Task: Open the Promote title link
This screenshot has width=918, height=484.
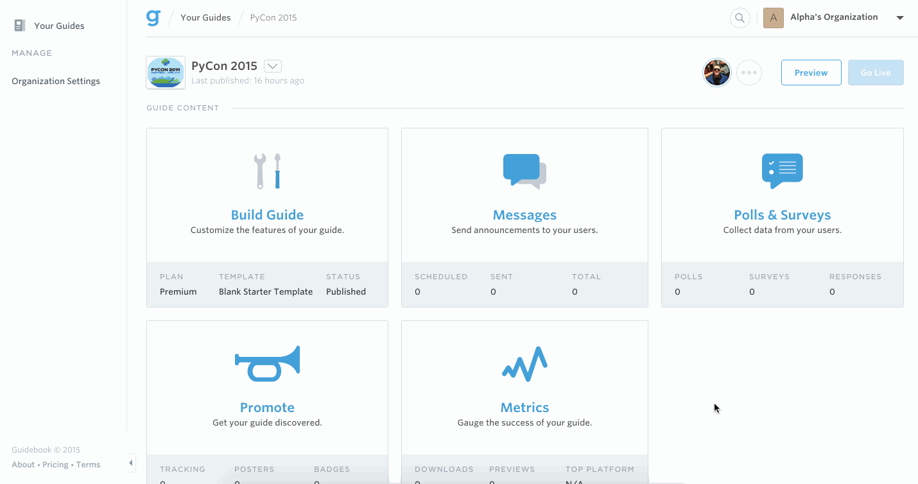Action: pos(267,408)
